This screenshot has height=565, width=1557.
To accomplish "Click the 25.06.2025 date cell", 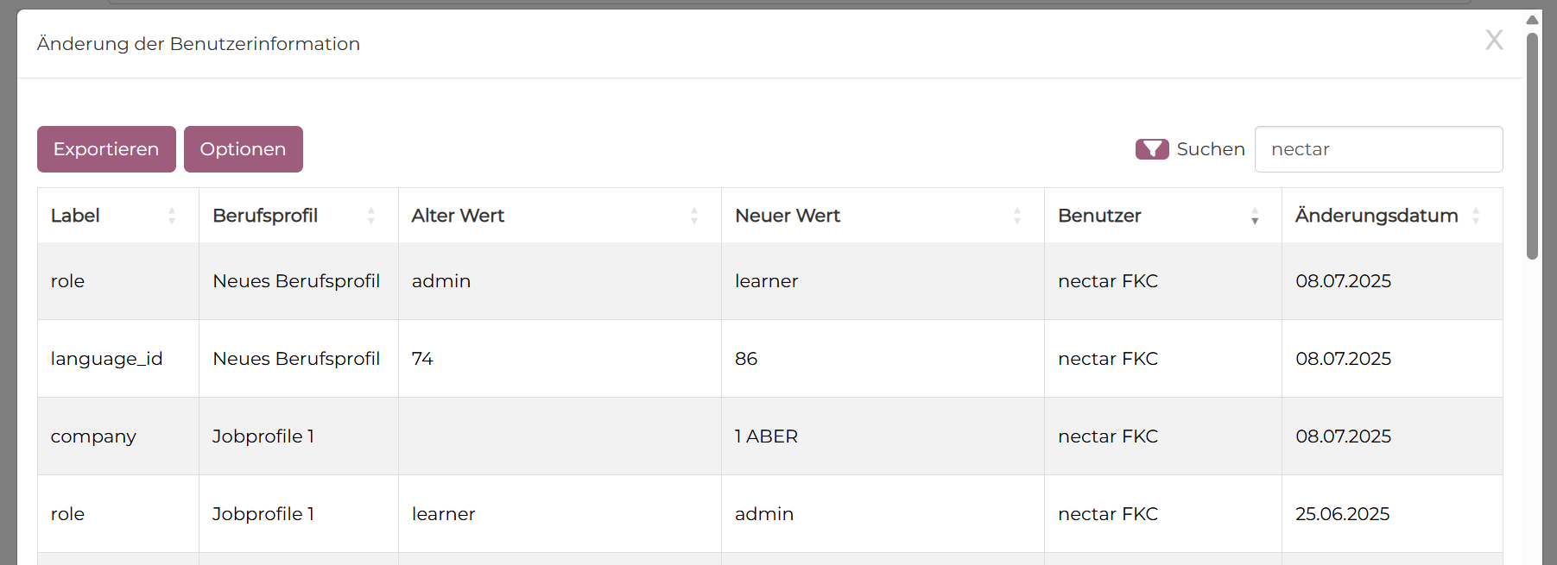I will click(1342, 514).
